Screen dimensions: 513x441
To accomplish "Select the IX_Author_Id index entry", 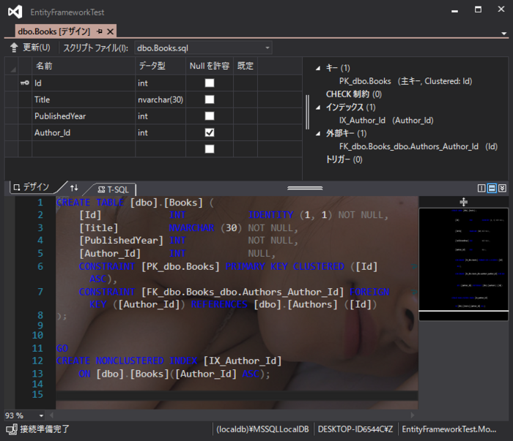I will coord(386,120).
